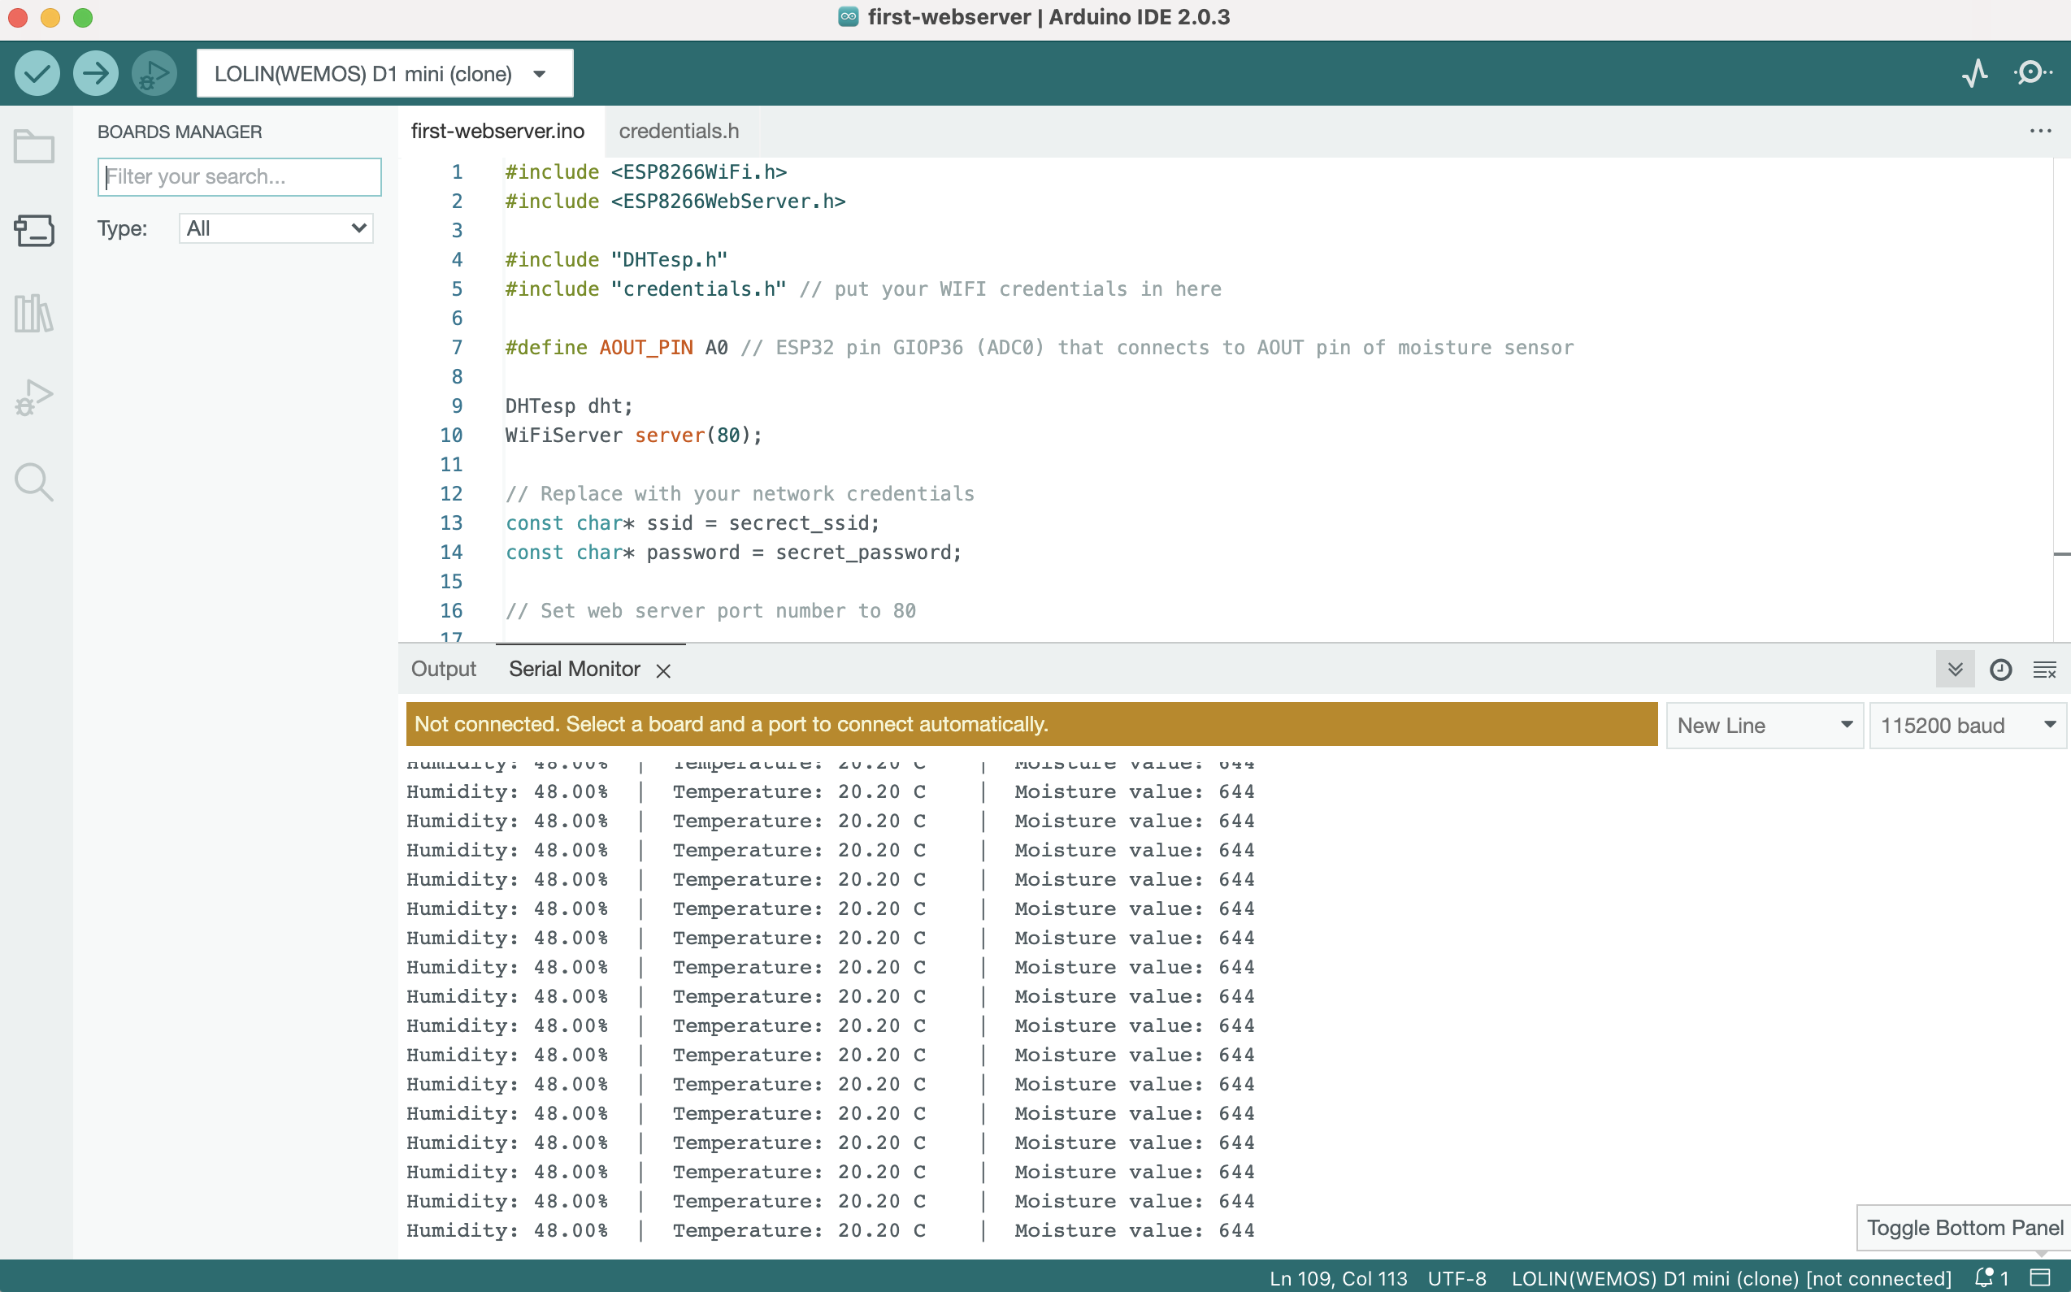The width and height of the screenshot is (2071, 1292).
Task: Open the 115200 baud rate dropdown
Action: 1967,726
